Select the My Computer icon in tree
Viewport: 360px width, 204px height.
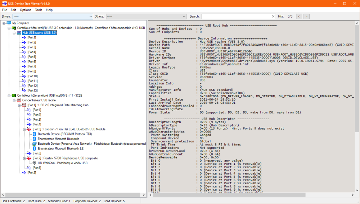pos(9,23)
